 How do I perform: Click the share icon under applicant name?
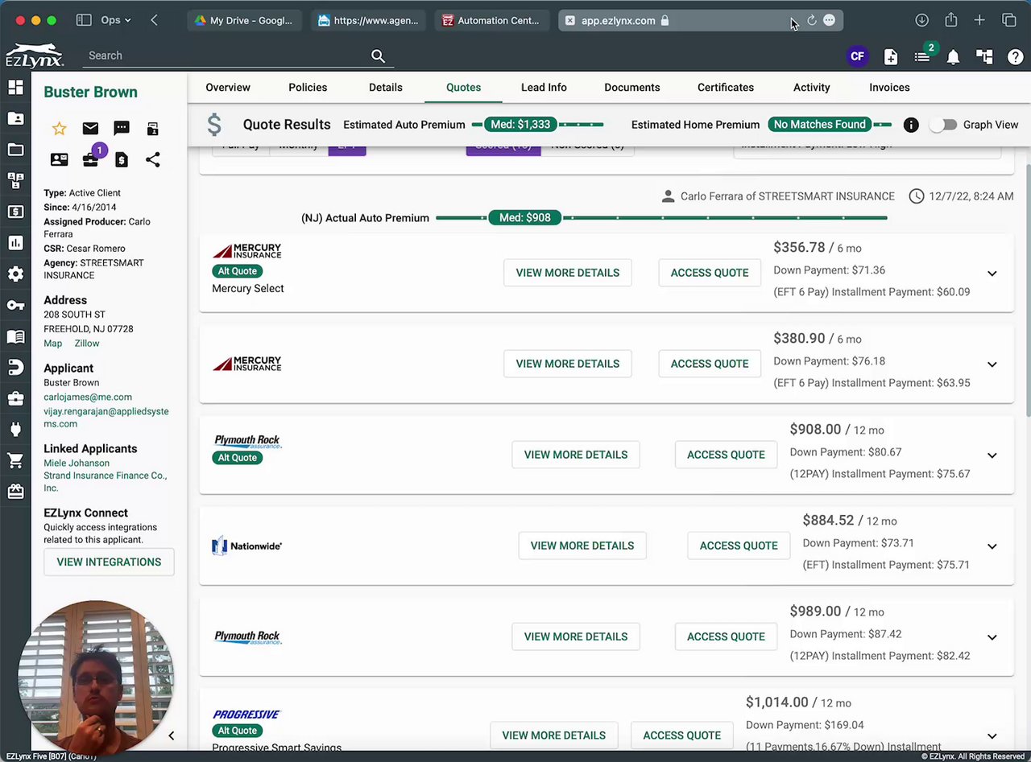(152, 159)
